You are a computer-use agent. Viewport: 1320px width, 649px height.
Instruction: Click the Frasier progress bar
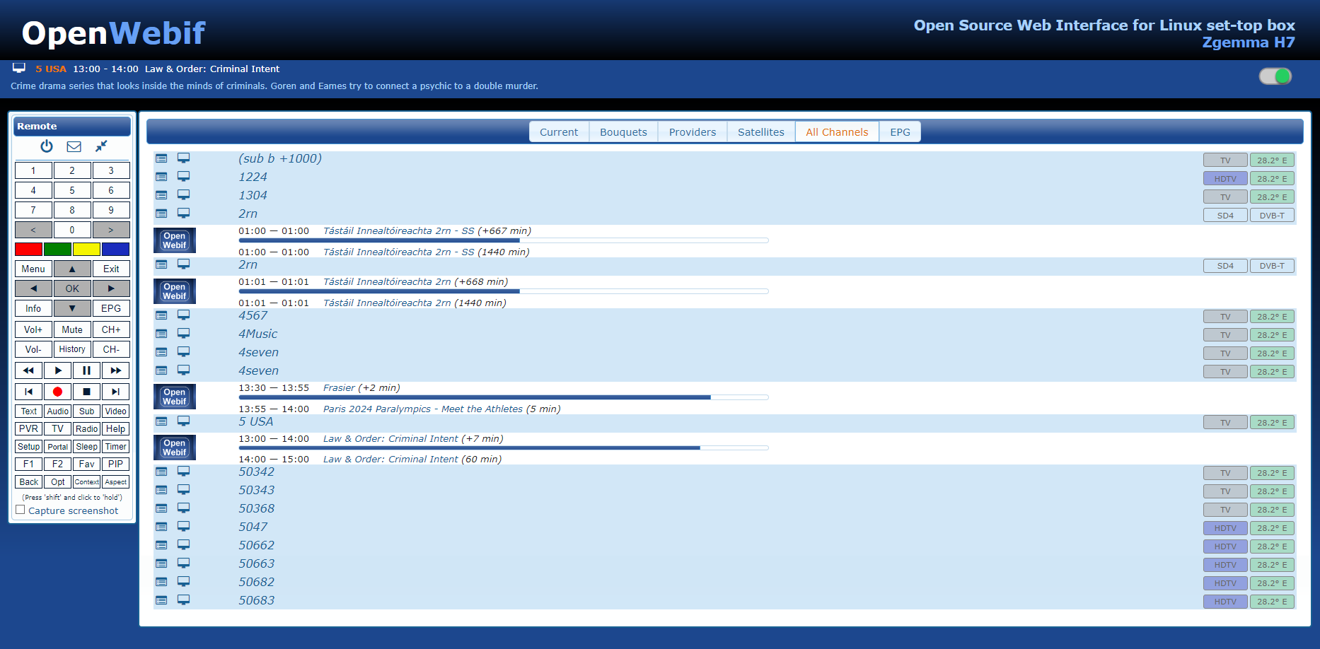504,397
